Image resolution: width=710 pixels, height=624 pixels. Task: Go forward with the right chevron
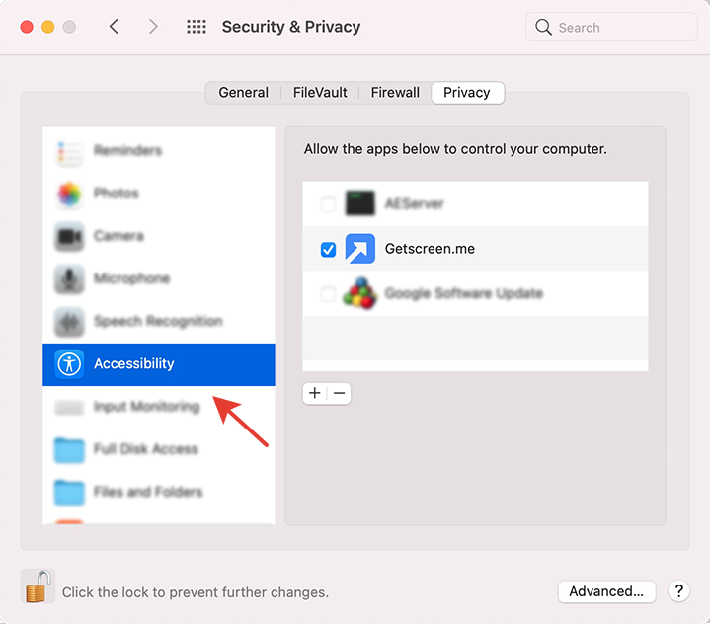152,27
